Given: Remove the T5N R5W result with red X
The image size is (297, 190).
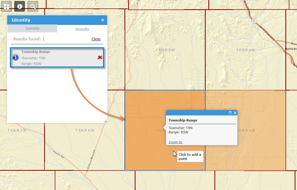Looking at the screenshot, I should coord(100,57).
